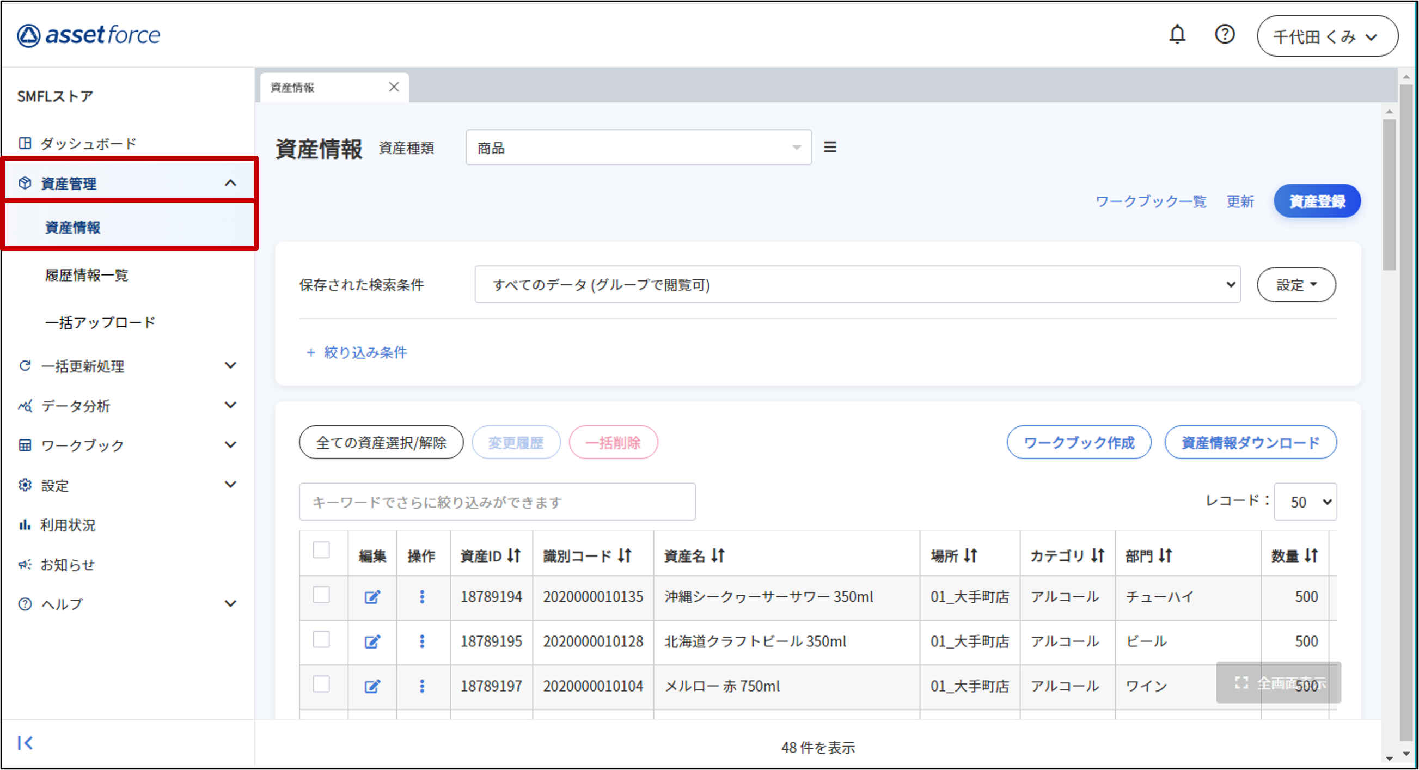
Task: Sort by 資産ID column arrows
Action: click(513, 555)
